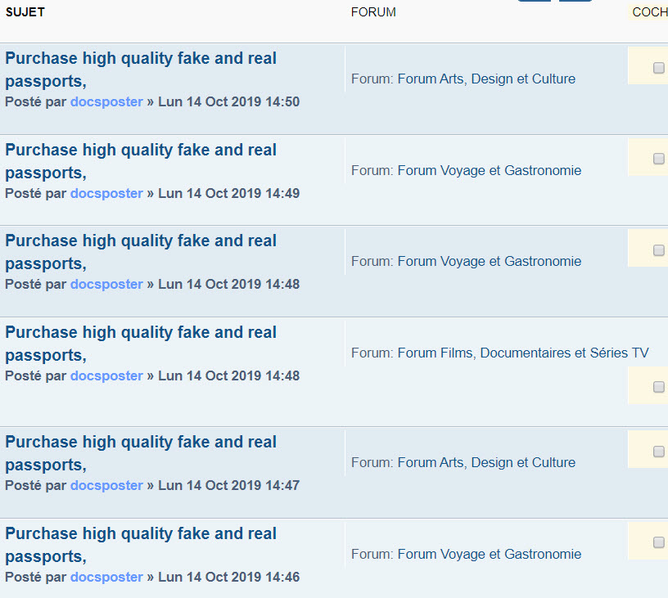The image size is (668, 598).
Task: Click post date Lun 14 Oct 2019 14:49
Action: pos(228,193)
